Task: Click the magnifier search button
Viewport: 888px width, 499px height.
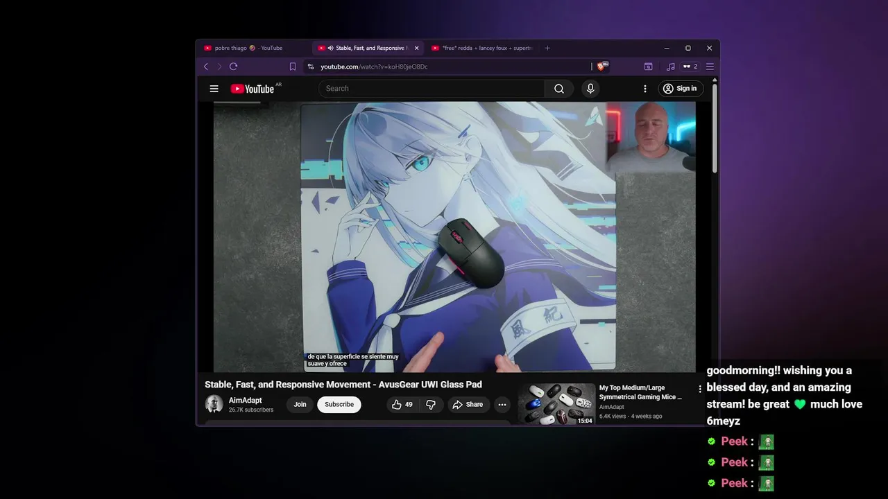Action: 559,88
